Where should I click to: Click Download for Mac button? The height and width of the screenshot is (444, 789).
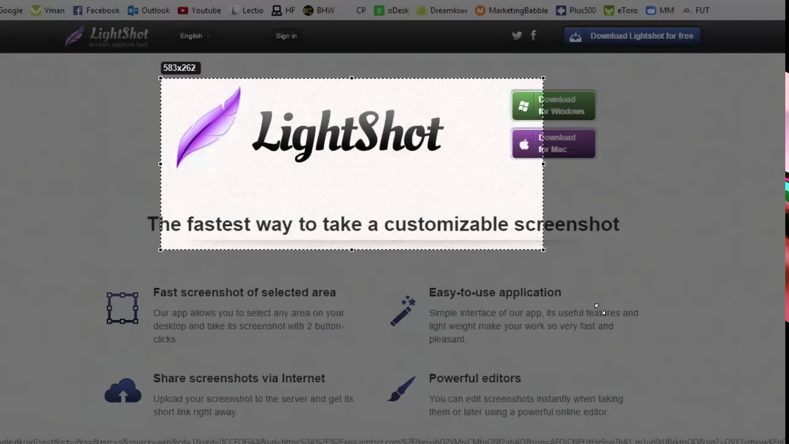(x=553, y=144)
